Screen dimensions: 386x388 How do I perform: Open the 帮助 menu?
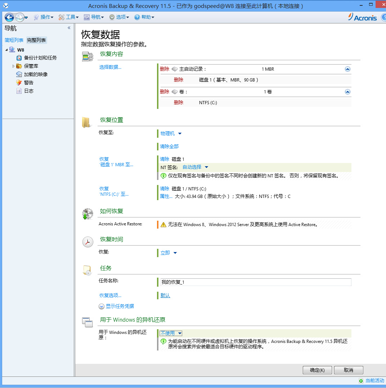[x=144, y=17]
